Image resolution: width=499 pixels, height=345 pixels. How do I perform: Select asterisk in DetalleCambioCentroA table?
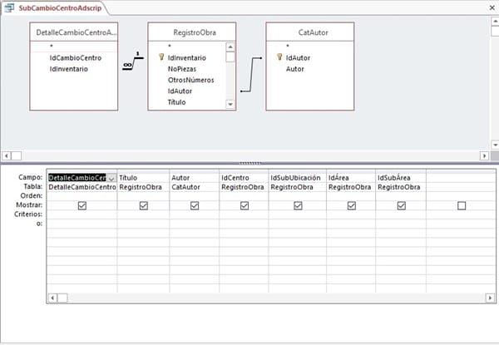coord(52,47)
